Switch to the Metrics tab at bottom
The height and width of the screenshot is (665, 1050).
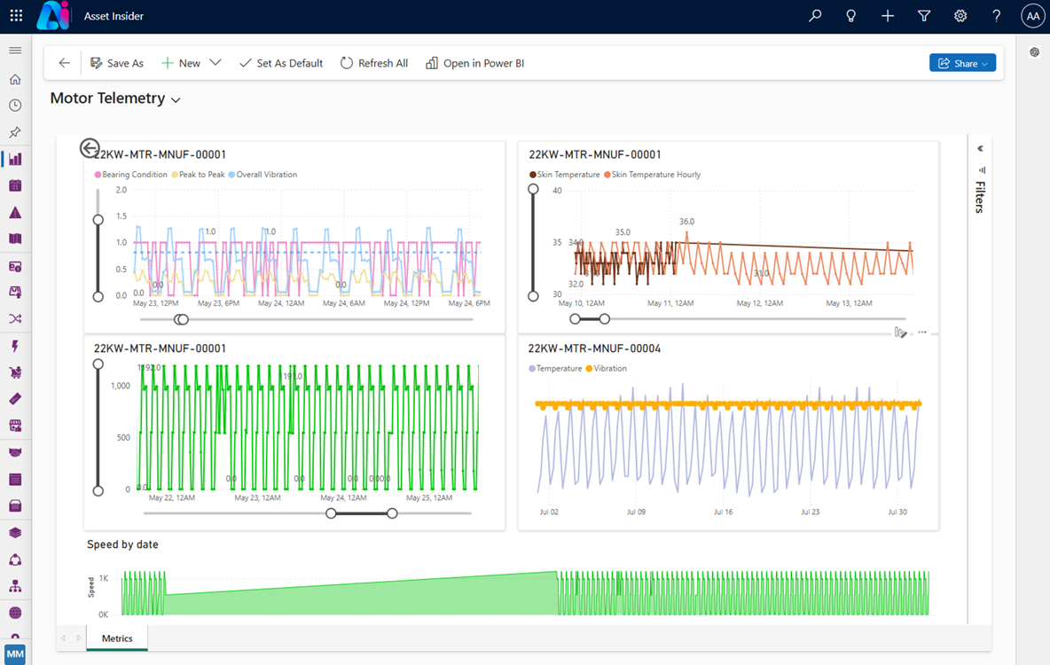[x=116, y=638]
